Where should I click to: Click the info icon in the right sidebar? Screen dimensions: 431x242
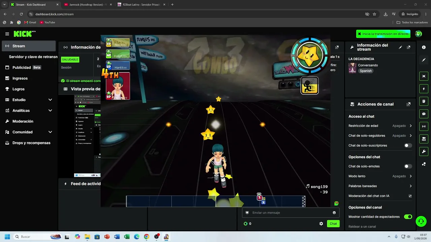[x=424, y=47]
